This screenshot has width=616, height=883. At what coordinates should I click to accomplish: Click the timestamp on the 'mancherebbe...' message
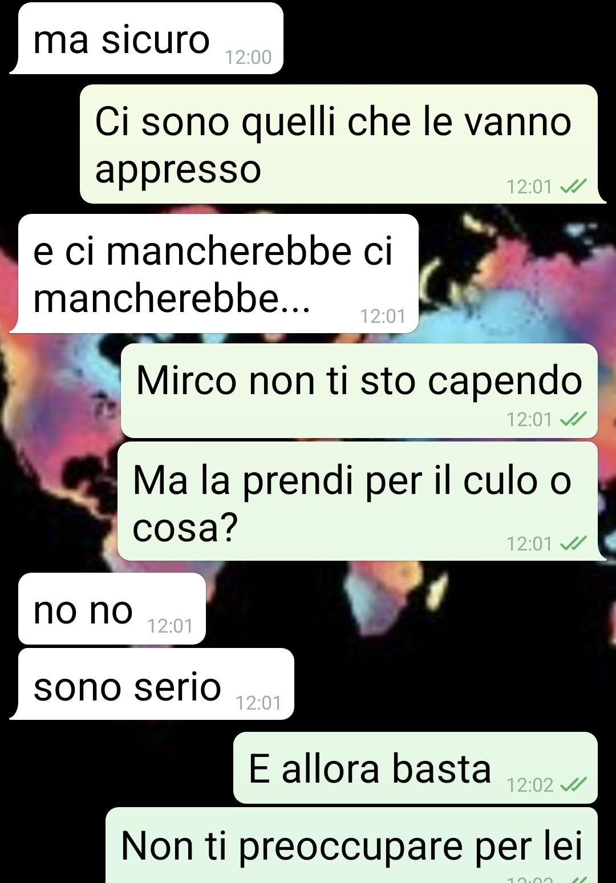(383, 316)
